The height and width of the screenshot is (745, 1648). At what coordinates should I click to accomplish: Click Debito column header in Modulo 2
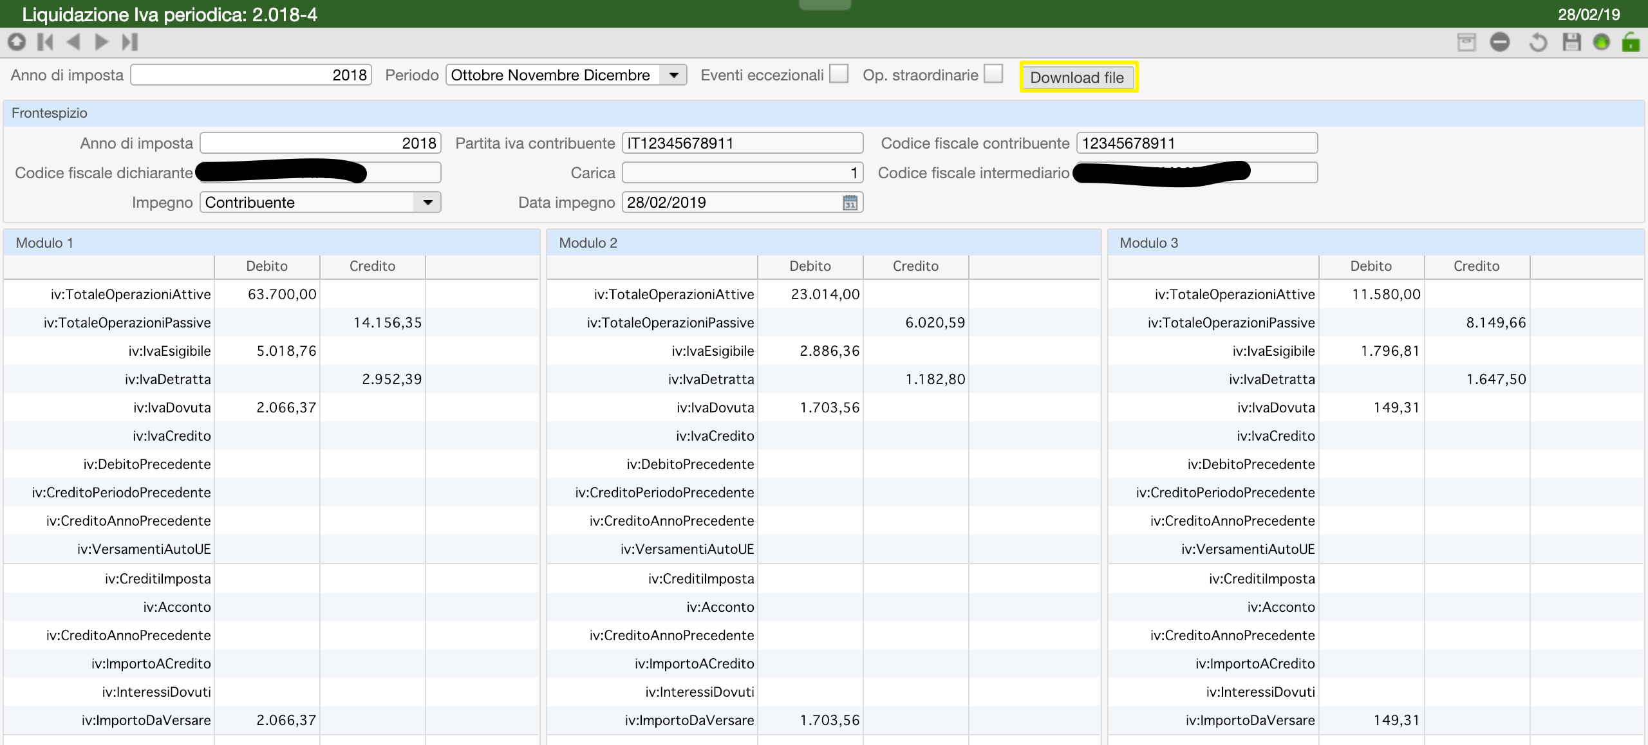(x=810, y=266)
